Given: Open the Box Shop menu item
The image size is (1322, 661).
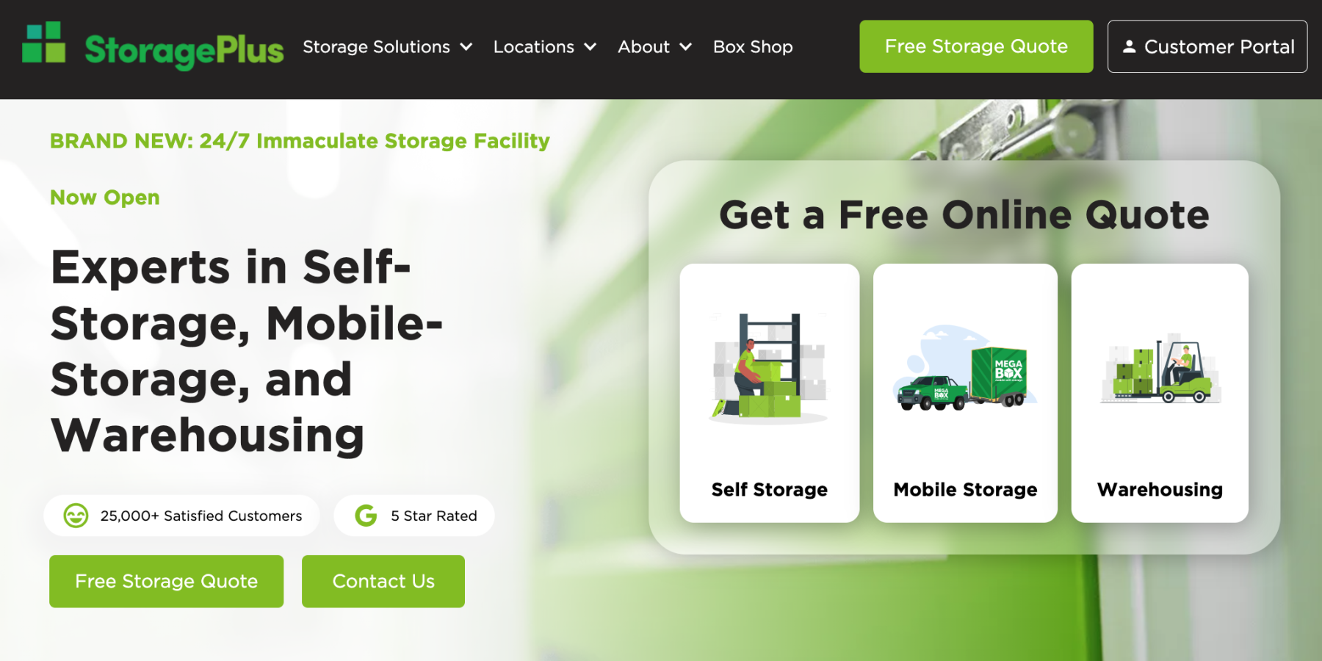Looking at the screenshot, I should pos(753,47).
